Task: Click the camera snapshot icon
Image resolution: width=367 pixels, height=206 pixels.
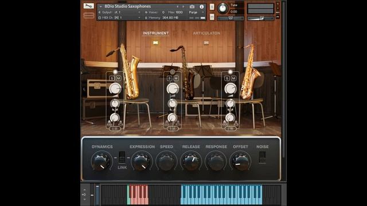Action: (192, 6)
